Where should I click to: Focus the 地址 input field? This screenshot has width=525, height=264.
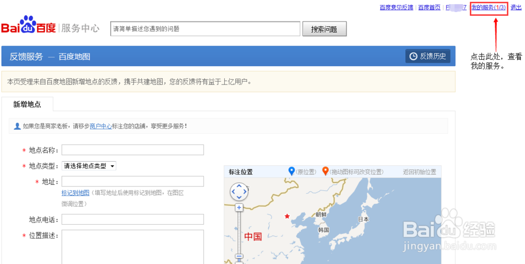pyautogui.click(x=133, y=182)
